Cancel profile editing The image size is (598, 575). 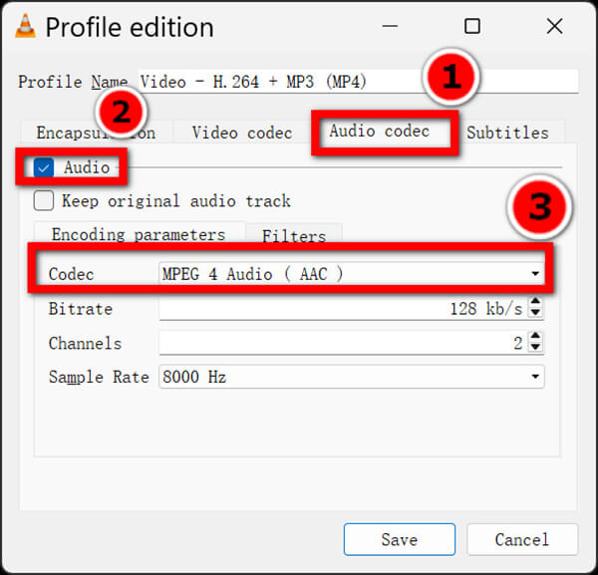522,539
